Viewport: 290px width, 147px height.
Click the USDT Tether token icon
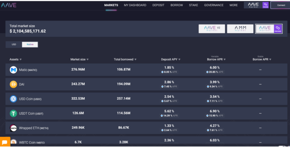(x=13, y=113)
